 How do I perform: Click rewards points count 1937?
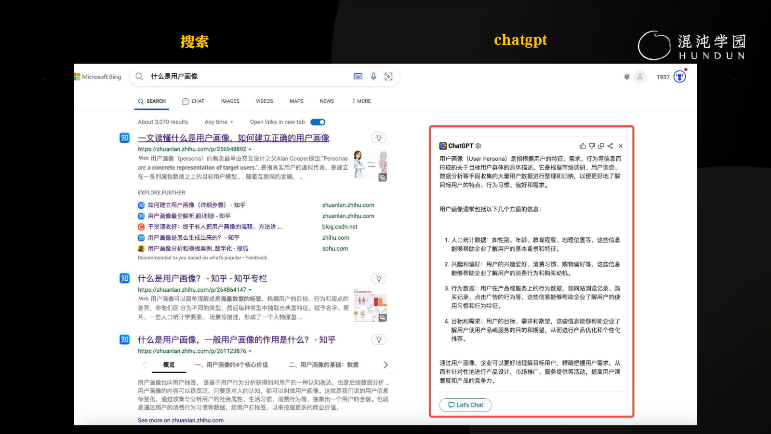(663, 77)
